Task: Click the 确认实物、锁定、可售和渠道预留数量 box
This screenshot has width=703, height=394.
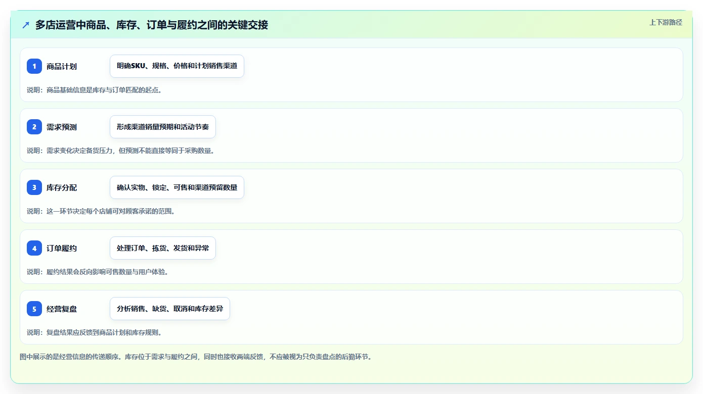Action: point(177,187)
